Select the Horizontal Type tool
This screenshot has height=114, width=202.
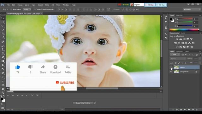3,77
